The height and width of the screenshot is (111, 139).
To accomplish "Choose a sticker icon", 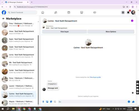I will (51, 102).
